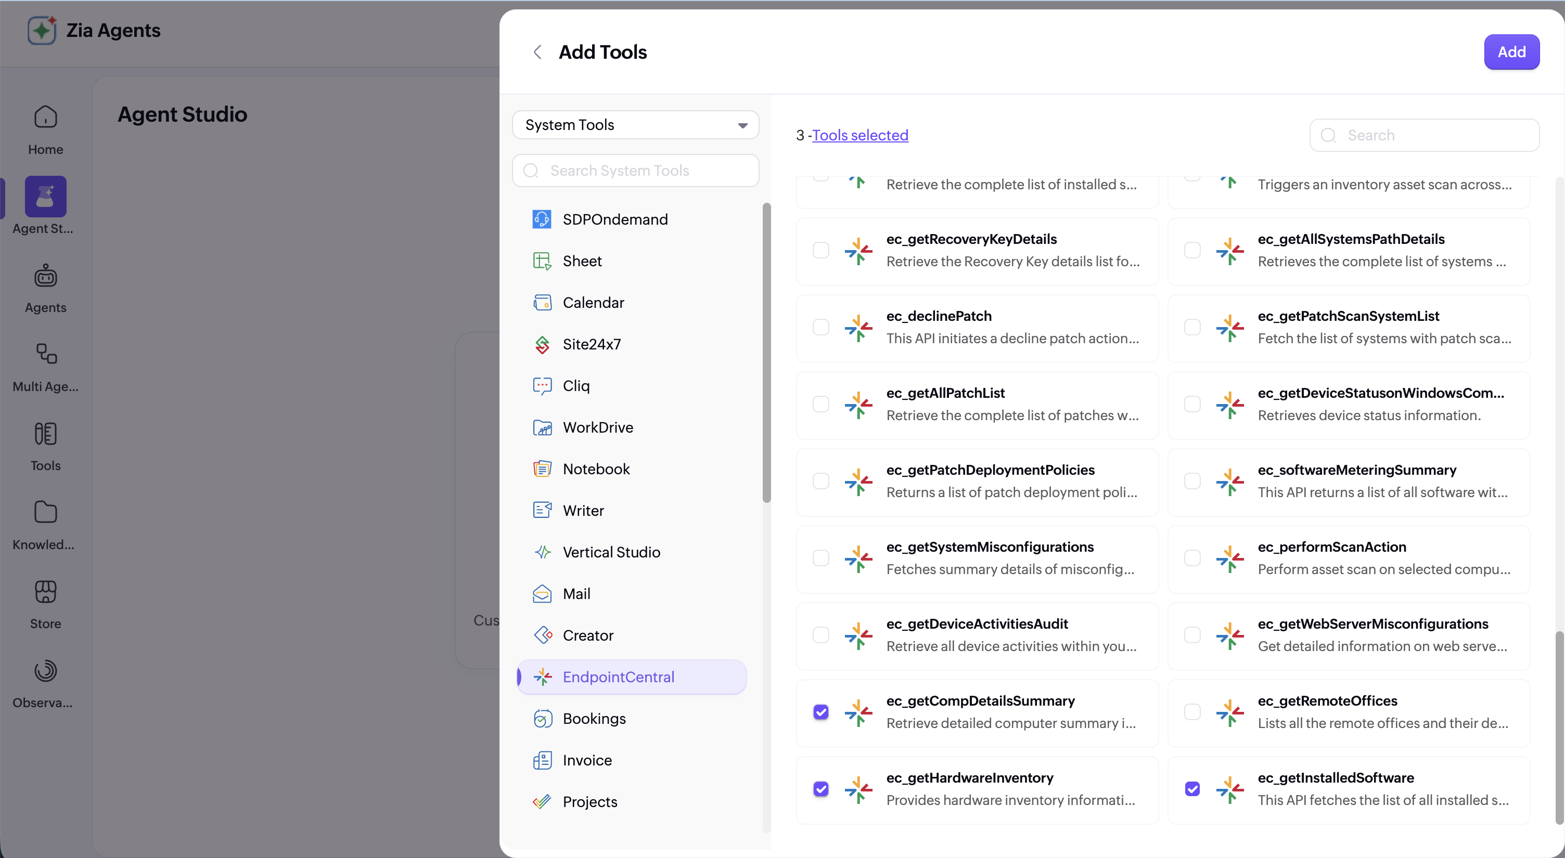Open Home from the left sidebar

pos(46,130)
